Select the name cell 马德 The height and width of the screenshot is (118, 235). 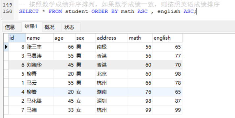tap(40, 110)
